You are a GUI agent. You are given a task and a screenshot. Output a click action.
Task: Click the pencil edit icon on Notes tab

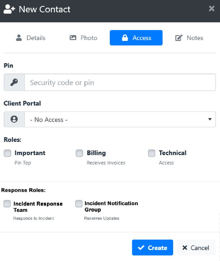(179, 38)
